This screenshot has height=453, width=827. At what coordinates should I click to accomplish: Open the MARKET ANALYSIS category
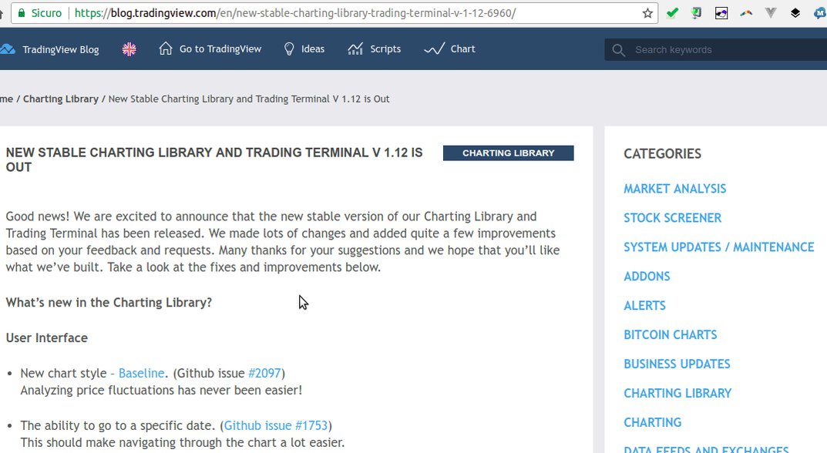click(674, 189)
